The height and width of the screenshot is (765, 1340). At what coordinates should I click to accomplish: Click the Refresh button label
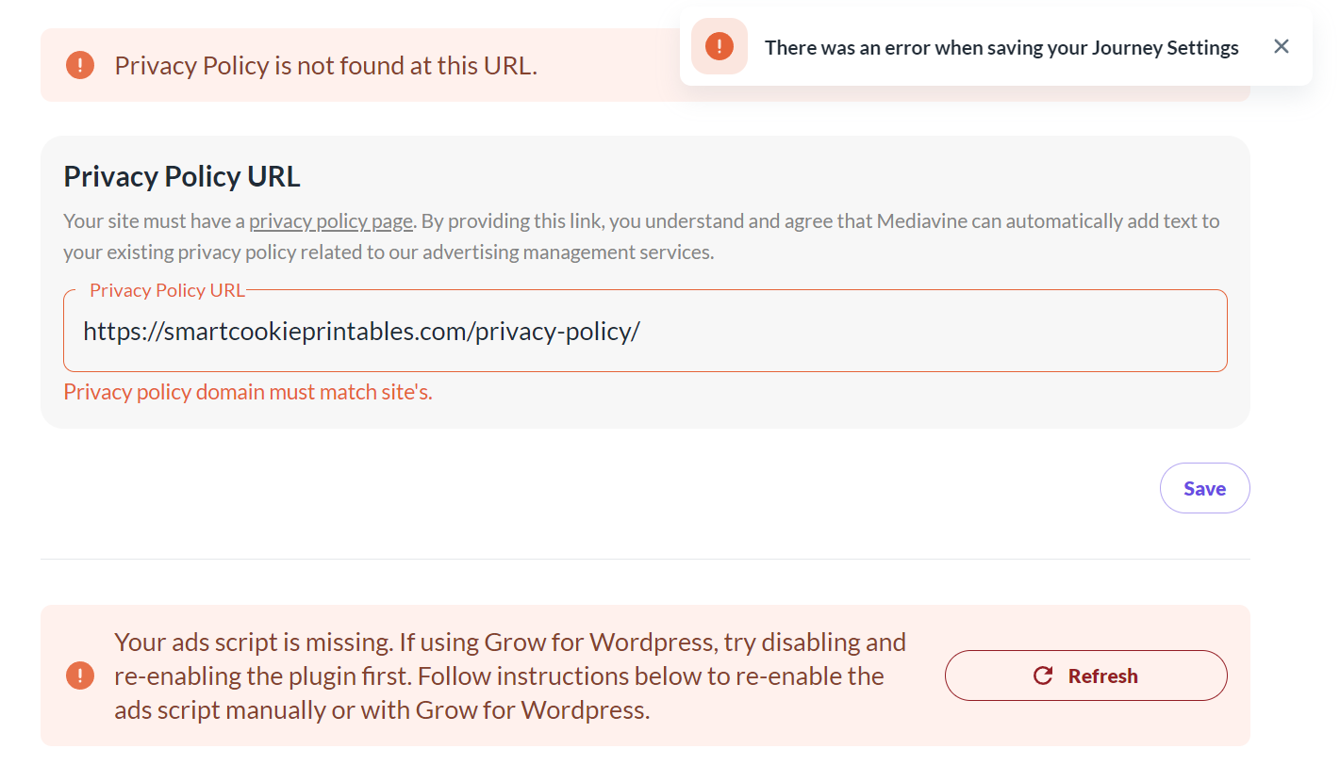pyautogui.click(x=1102, y=675)
